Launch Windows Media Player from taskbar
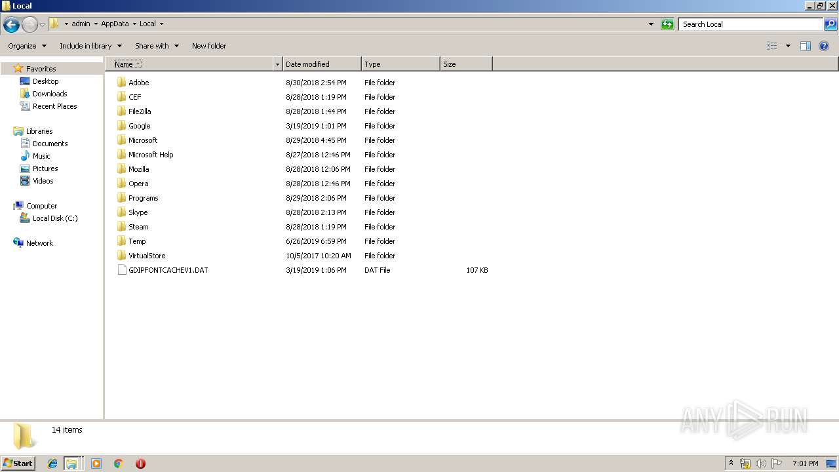Screen dimensions: 839x472 click(x=96, y=463)
